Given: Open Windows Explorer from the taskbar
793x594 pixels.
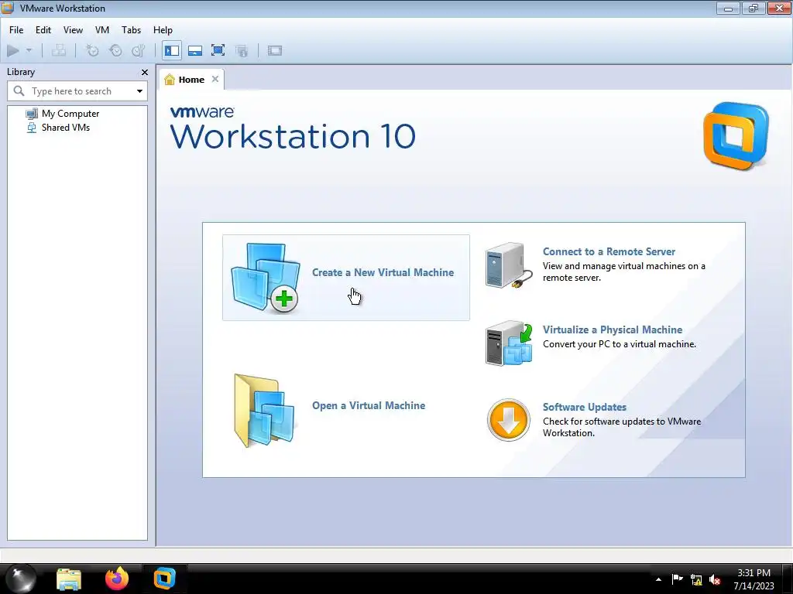Looking at the screenshot, I should click(x=69, y=579).
